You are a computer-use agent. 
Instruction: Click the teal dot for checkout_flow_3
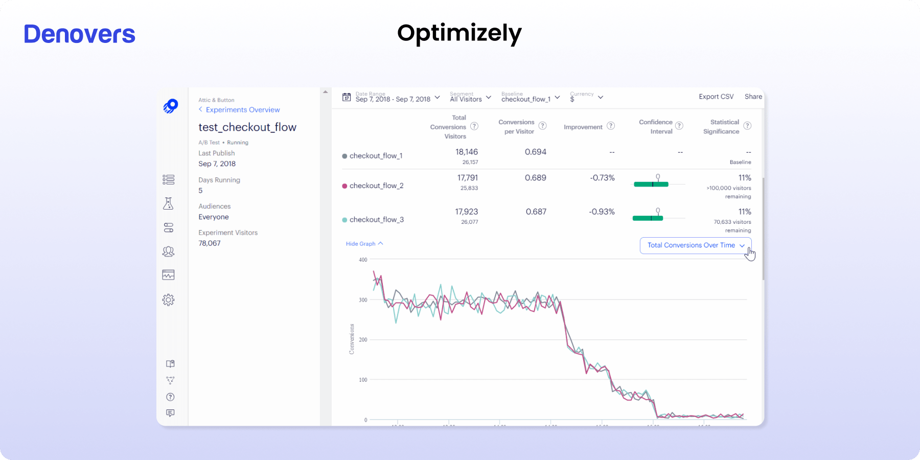pos(344,220)
